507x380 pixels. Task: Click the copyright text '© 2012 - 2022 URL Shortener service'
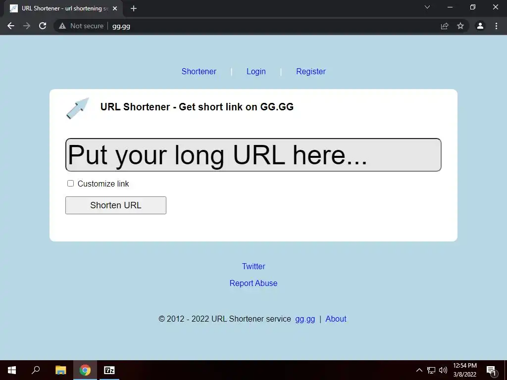225,319
